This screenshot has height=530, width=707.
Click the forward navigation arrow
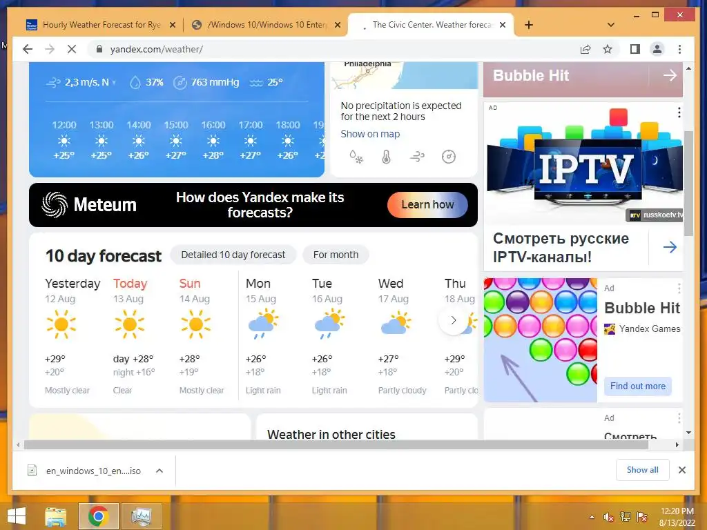[50, 49]
